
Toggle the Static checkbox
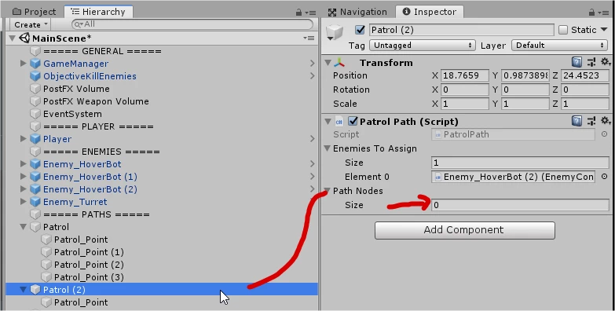pos(563,30)
